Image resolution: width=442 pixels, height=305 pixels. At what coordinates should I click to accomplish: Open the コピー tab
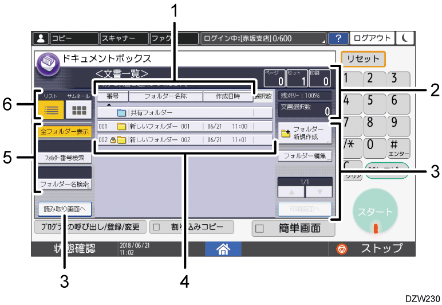coord(73,38)
